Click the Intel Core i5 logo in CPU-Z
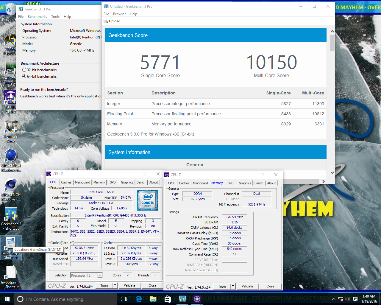 148,200
